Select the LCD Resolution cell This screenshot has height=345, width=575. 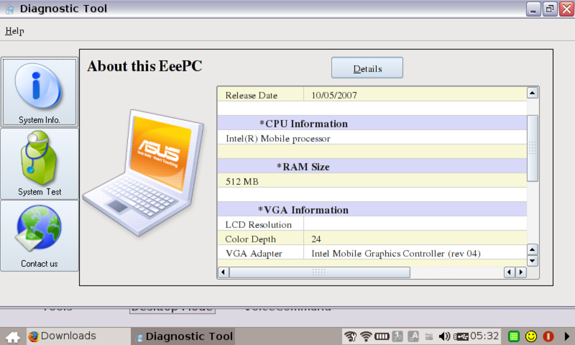pos(260,224)
